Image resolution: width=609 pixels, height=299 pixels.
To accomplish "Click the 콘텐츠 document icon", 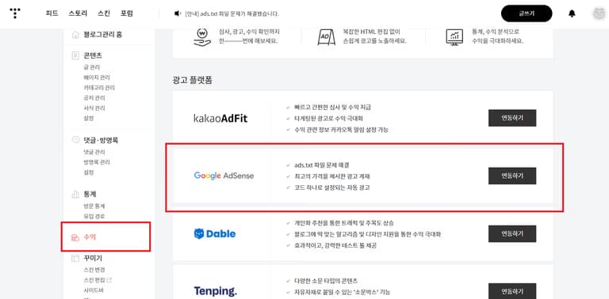I will [75, 56].
